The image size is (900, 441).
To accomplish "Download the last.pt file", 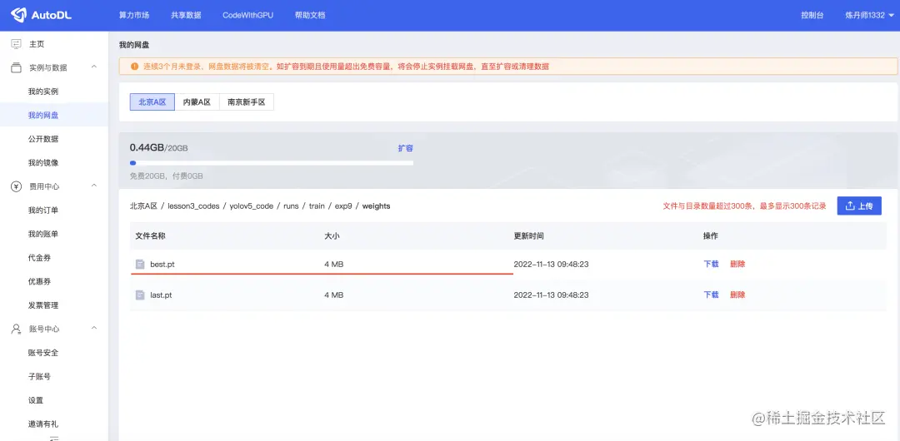I will [711, 295].
